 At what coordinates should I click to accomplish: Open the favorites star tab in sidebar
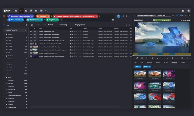coord(8,25)
